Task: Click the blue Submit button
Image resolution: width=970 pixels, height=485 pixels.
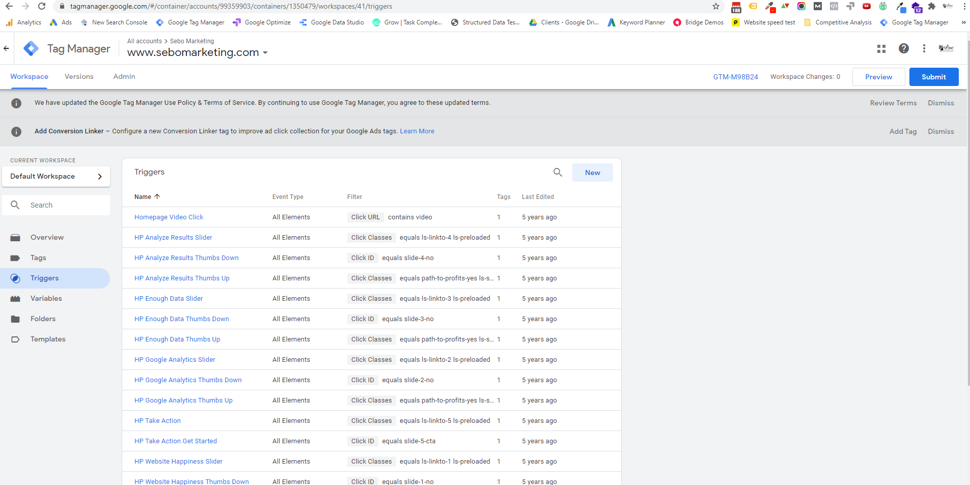Action: pos(933,77)
